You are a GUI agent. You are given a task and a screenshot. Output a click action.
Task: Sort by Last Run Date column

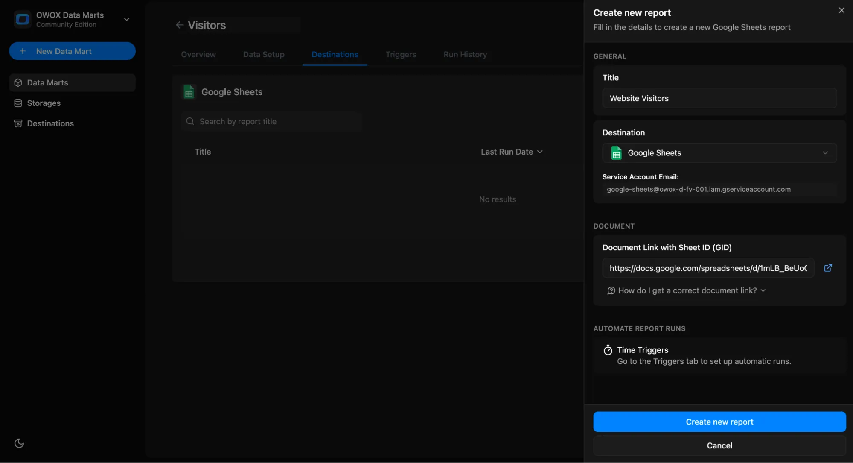[x=511, y=152]
